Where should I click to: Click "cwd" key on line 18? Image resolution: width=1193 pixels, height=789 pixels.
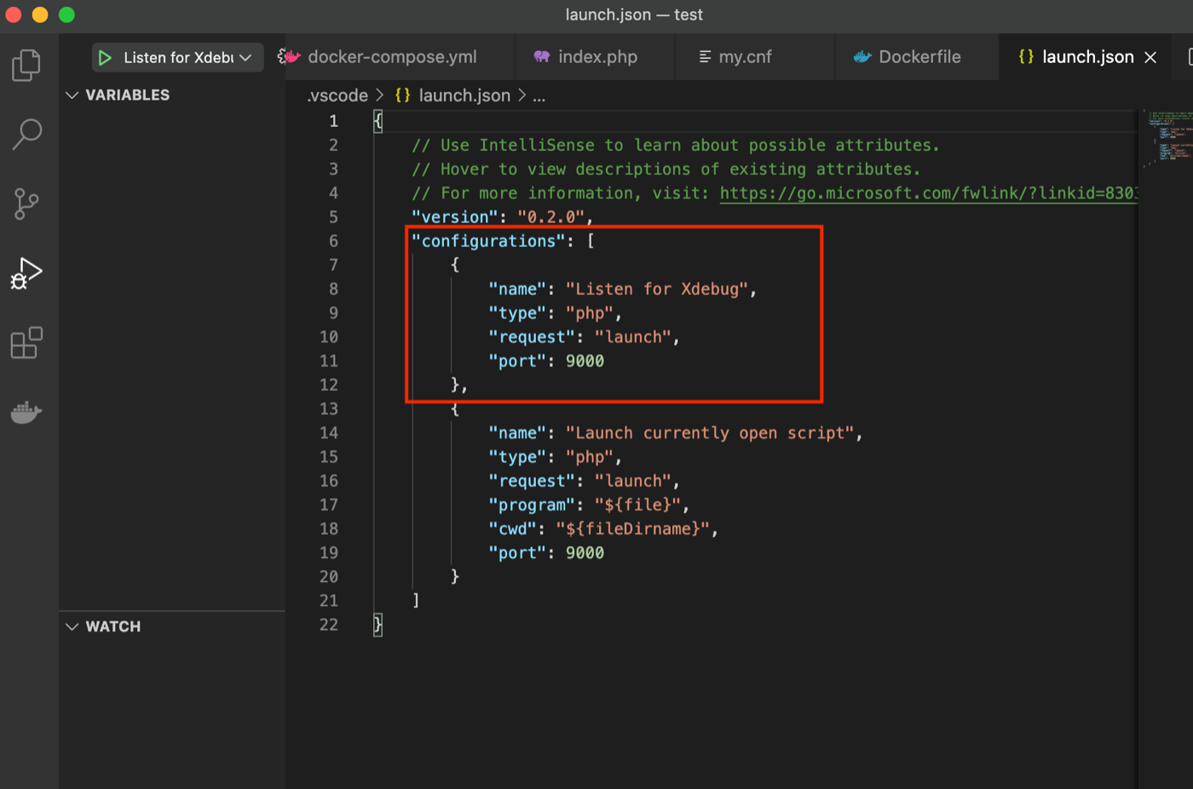pos(513,528)
